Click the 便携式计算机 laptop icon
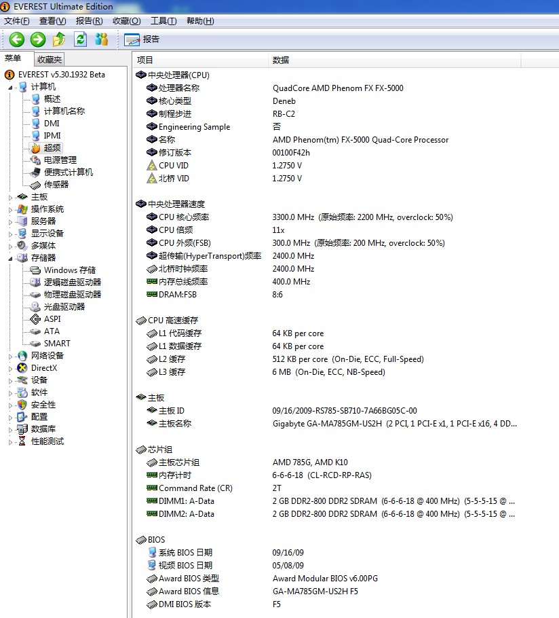Image resolution: width=559 pixels, height=618 pixels. 36,172
